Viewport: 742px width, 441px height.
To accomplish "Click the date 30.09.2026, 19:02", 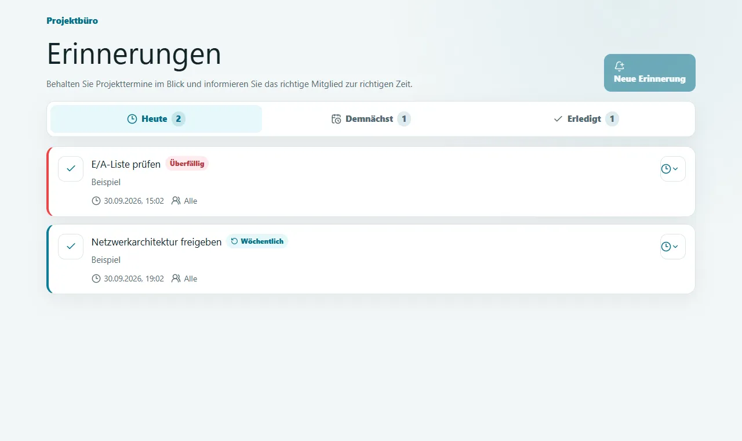I will [x=134, y=279].
